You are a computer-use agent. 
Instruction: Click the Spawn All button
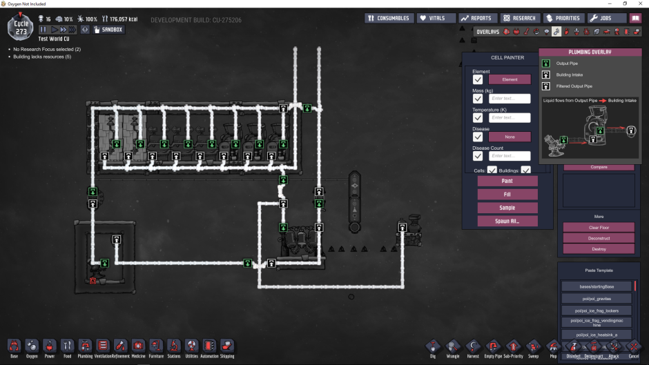507,221
